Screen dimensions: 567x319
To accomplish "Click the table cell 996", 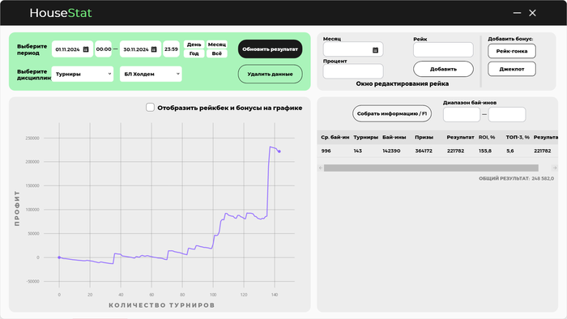I will [x=326, y=151].
